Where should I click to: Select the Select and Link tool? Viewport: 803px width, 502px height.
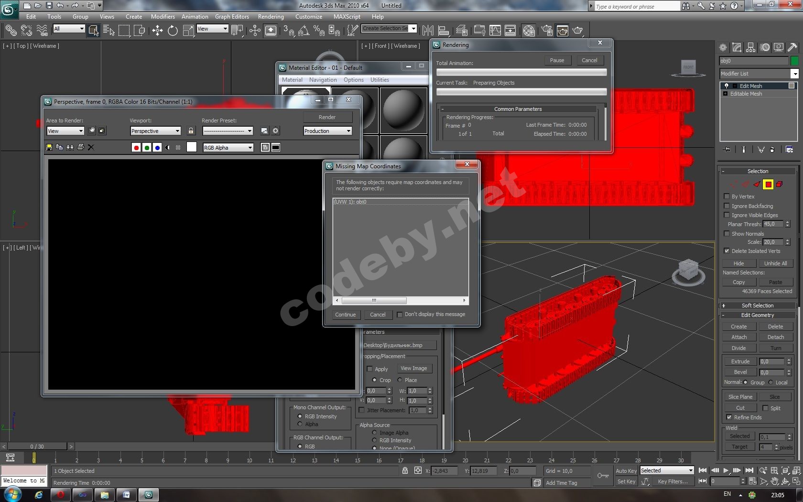click(11, 31)
